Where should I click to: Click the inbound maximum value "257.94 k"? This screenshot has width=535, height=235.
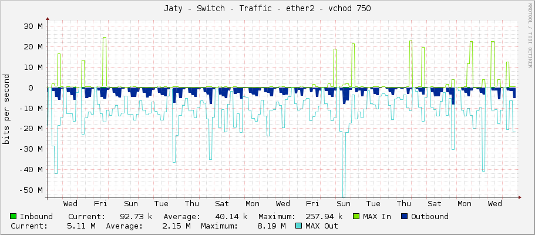tap(324, 216)
